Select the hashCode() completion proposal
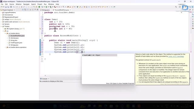Image resolution: width=194 pixels, height=109 pixels. [x=99, y=55]
